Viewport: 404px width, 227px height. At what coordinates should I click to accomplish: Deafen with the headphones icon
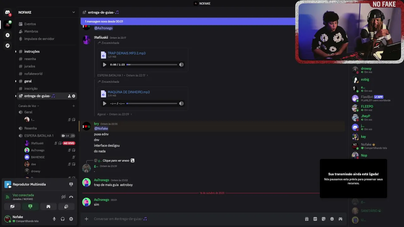[62, 219]
